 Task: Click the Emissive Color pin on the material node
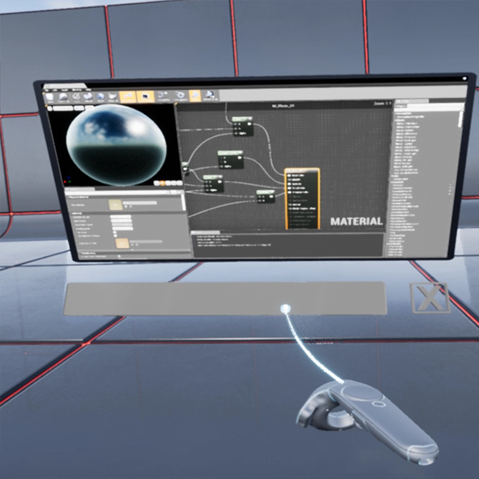290,192
